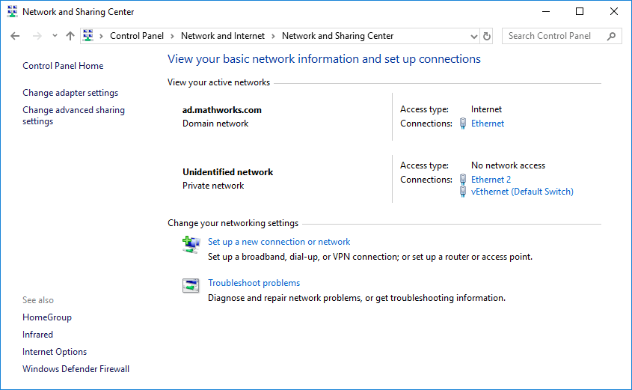Open vEthernet (Default Switch) connection

tap(522, 192)
